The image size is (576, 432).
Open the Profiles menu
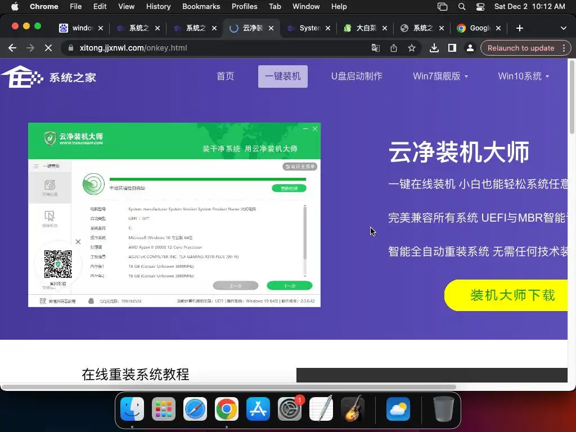[x=244, y=7]
